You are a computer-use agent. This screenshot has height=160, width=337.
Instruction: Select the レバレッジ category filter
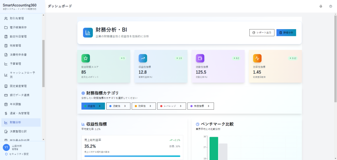(171, 106)
